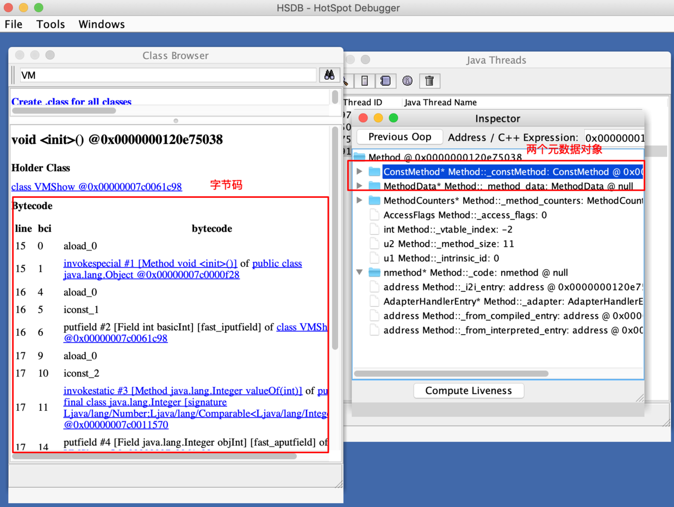
Task: Open the Tools menu
Action: click(x=51, y=24)
